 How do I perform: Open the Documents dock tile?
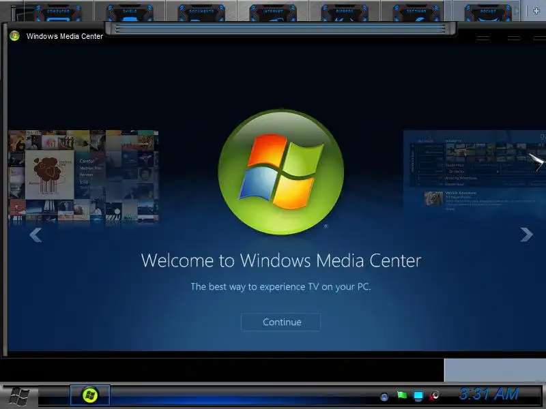click(x=201, y=13)
